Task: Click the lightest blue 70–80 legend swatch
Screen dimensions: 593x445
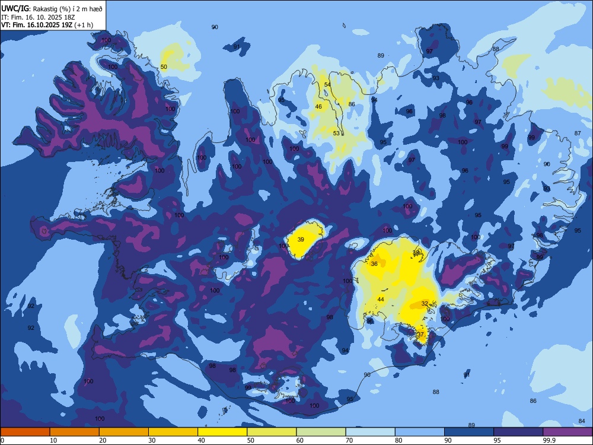Action: tap(370, 432)
